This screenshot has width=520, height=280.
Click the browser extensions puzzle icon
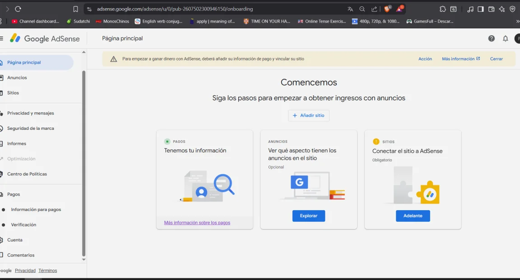pyautogui.click(x=443, y=9)
